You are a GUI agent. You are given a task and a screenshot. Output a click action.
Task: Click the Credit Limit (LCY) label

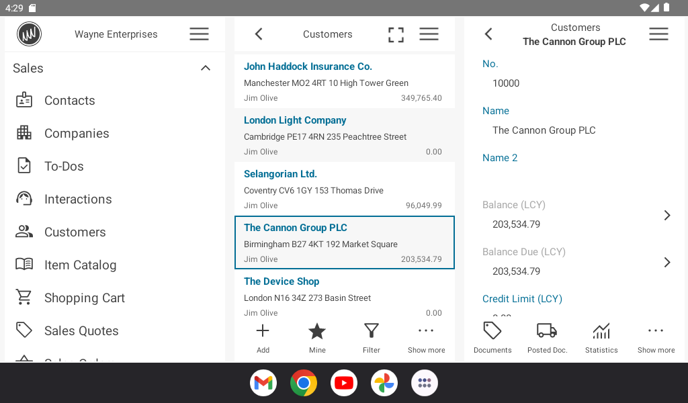522,299
